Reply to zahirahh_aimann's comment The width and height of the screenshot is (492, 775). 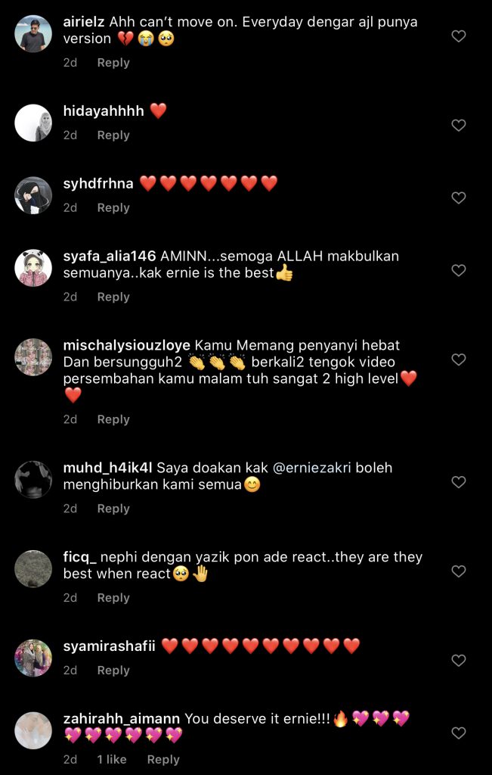pos(163,760)
